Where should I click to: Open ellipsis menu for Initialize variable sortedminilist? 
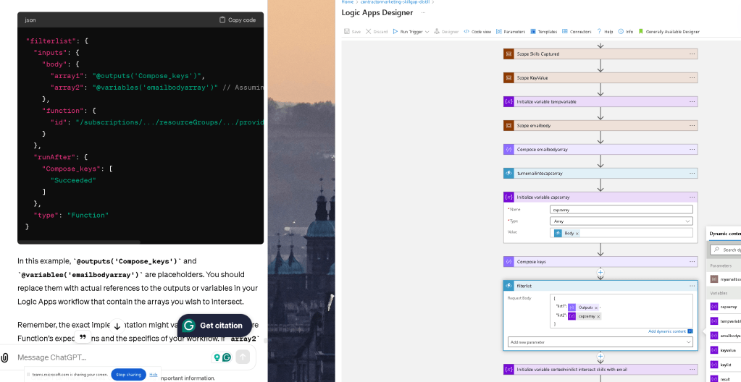tap(692, 370)
